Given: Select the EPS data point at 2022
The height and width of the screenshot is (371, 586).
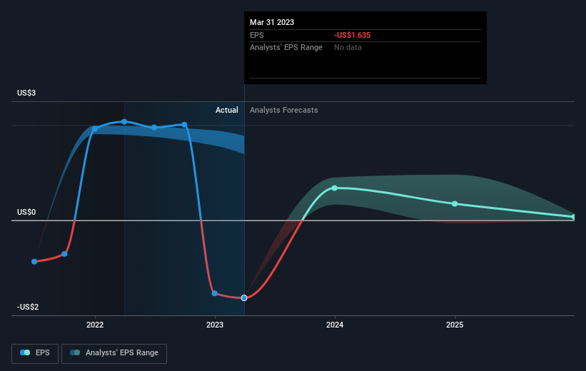Looking at the screenshot, I should (x=94, y=129).
